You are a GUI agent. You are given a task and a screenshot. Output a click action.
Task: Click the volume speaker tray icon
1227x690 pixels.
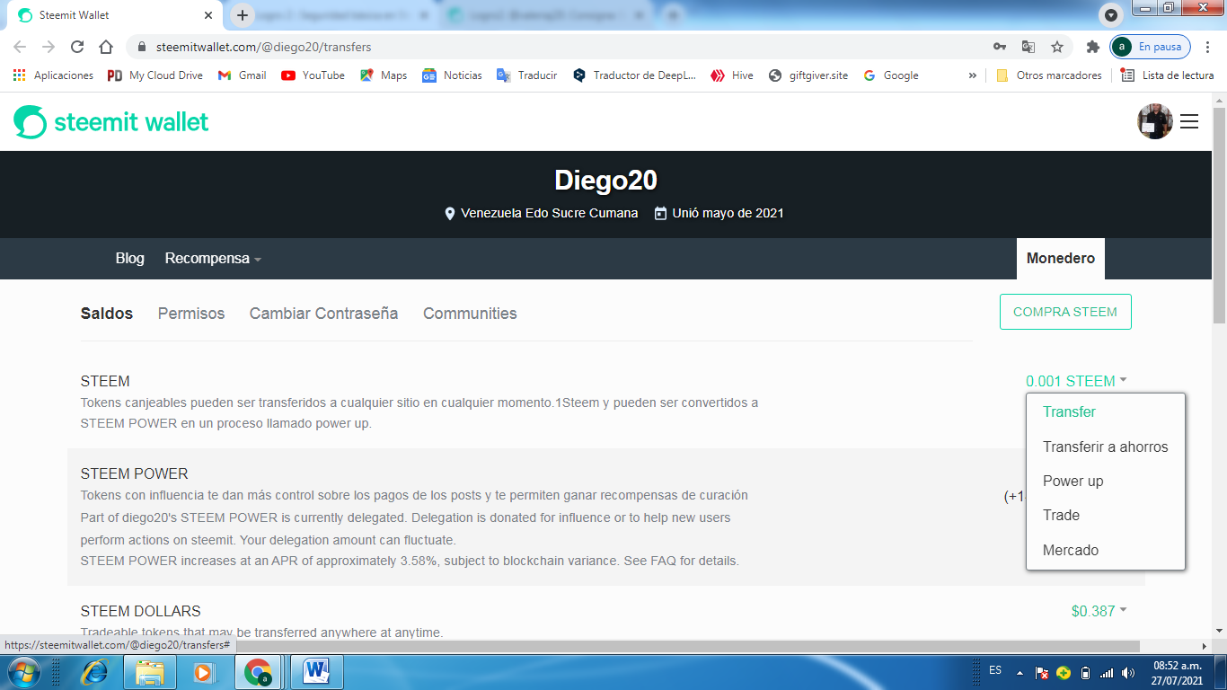pos(1128,672)
